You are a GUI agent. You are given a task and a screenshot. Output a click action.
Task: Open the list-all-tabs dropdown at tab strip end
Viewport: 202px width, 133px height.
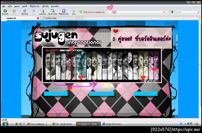[x=200, y=18]
